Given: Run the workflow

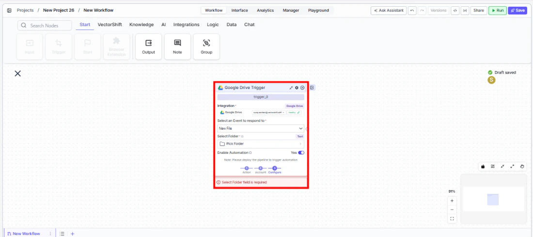Looking at the screenshot, I should click(498, 11).
